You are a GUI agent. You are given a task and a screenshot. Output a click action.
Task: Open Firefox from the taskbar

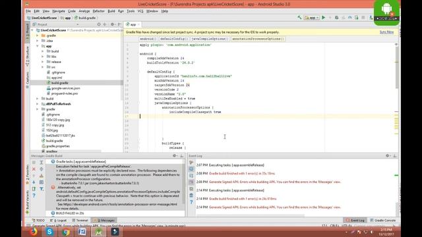tap(34, 232)
